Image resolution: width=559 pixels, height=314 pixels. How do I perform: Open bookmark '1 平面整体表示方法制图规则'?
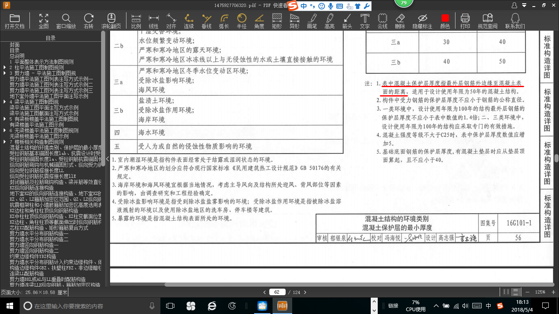(x=42, y=62)
